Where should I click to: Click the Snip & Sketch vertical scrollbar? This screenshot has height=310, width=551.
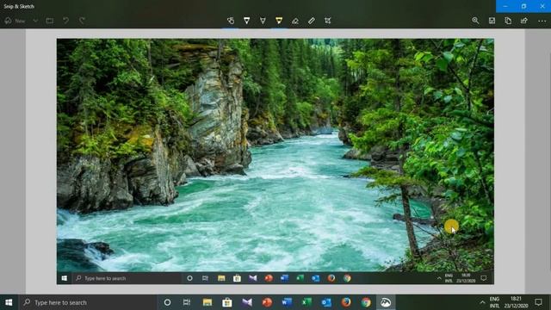[549, 162]
